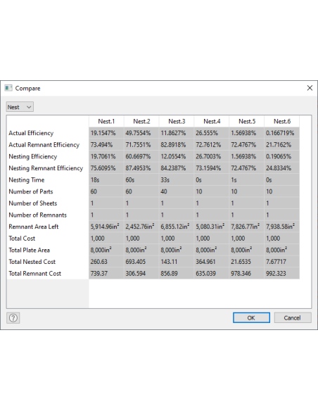The height and width of the screenshot is (411, 318).
Task: Select the 11.8627% Actual Efficiency cell
Action: pyautogui.click(x=177, y=133)
